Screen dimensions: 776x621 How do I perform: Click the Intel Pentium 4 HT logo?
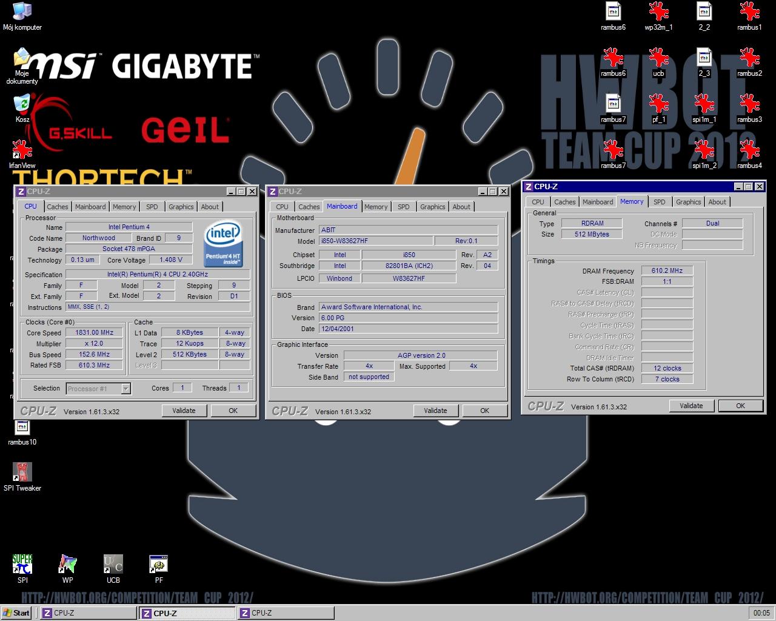click(x=223, y=244)
